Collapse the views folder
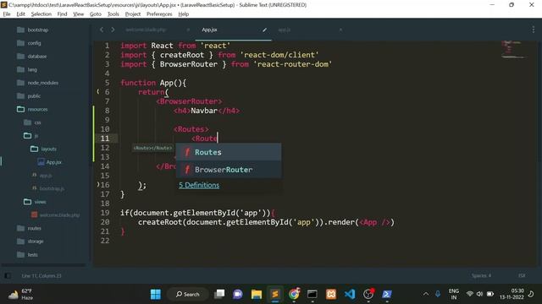 [x=35, y=202]
